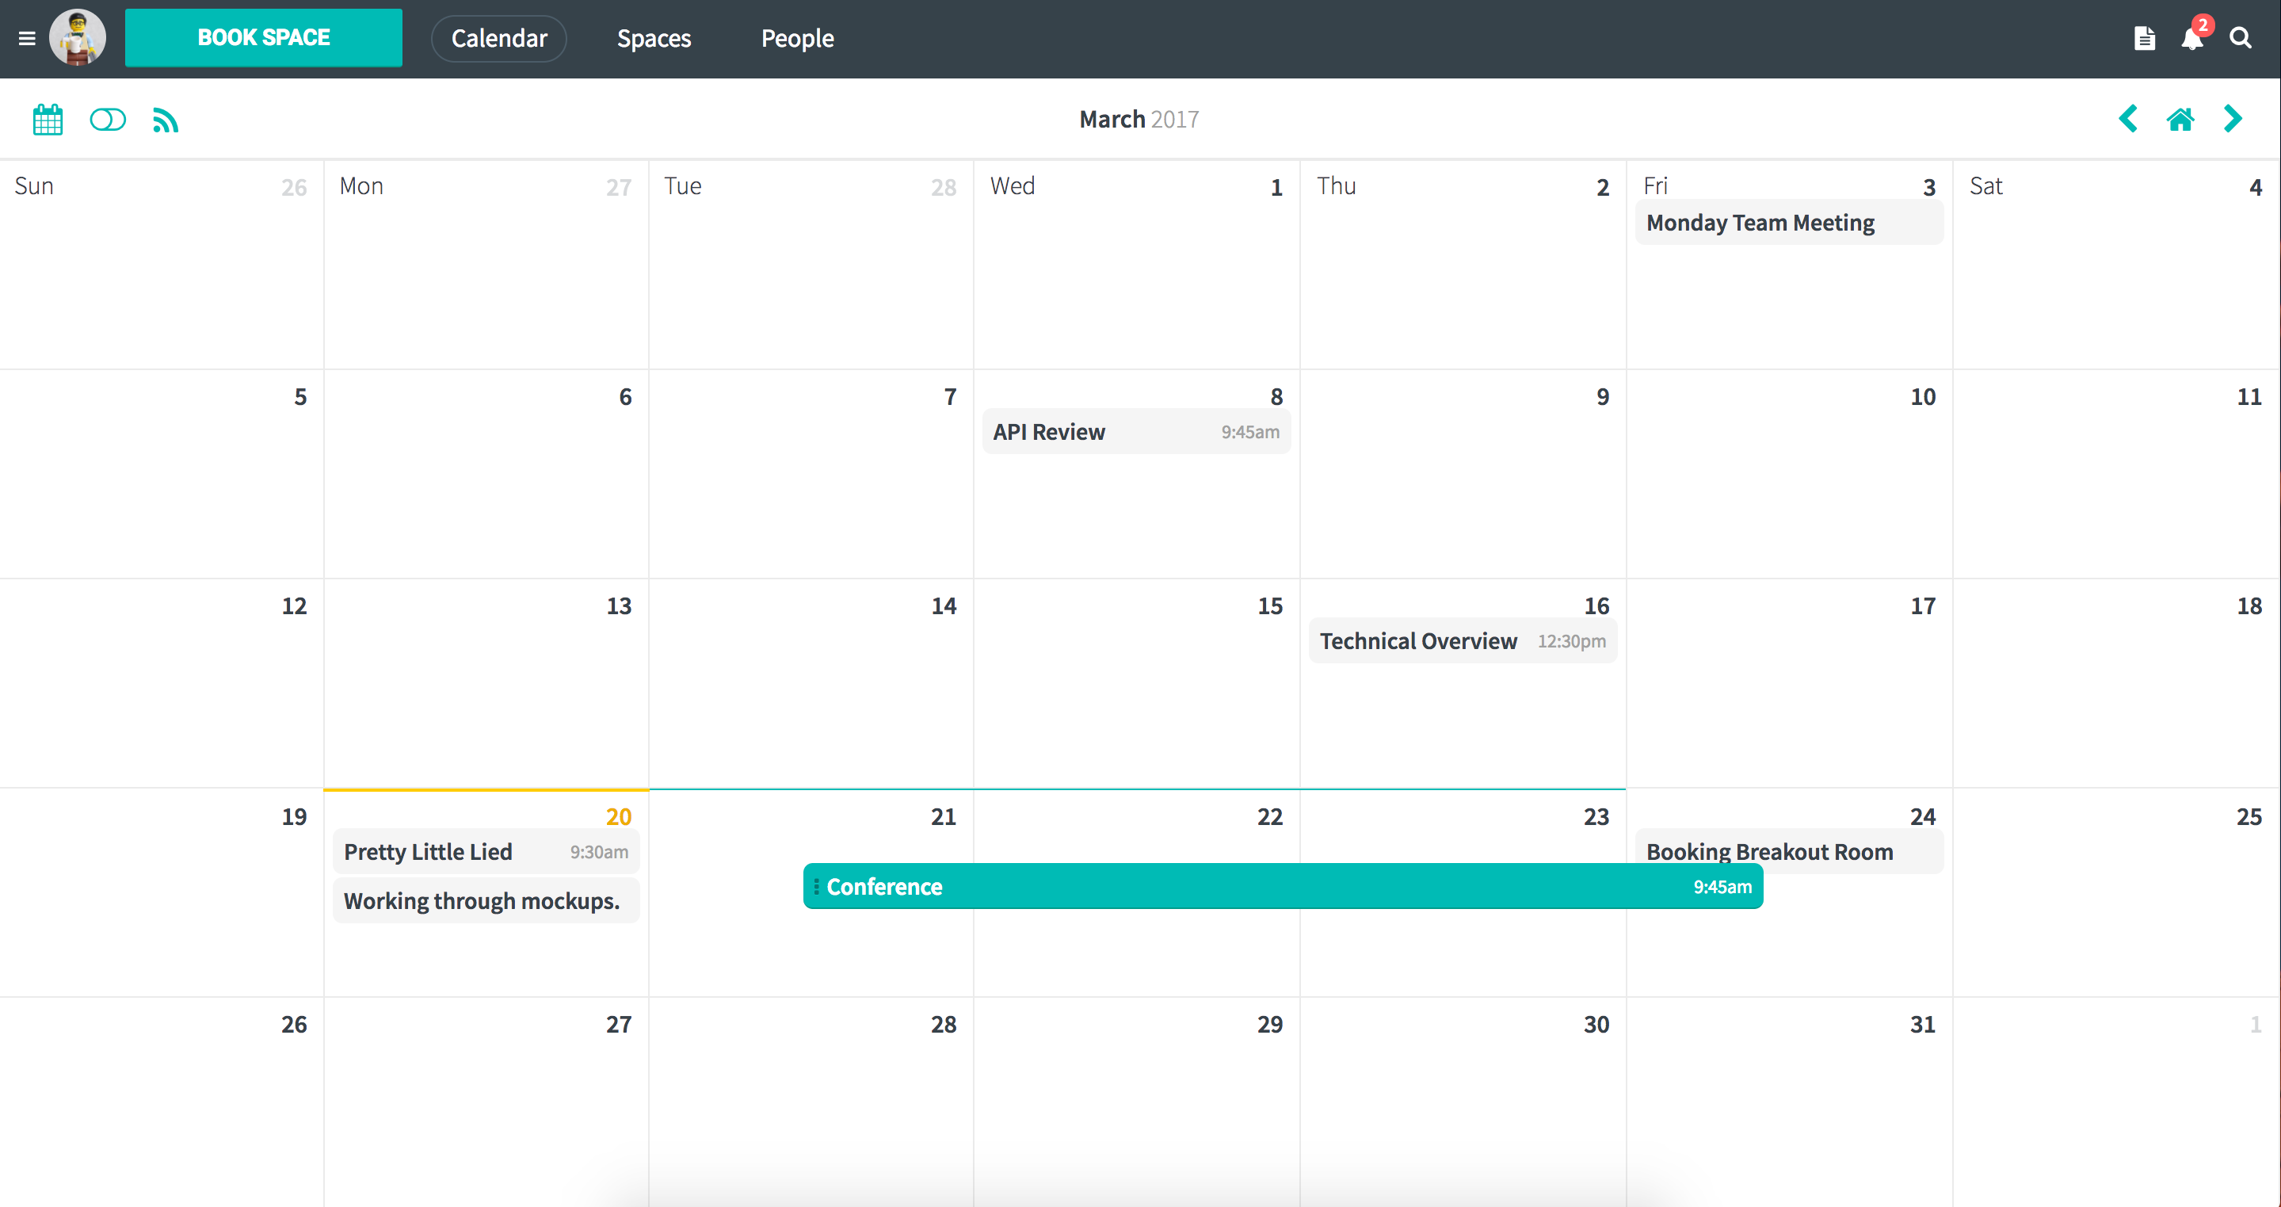Open the documents icon in header
This screenshot has width=2281, height=1207.
pyautogui.click(x=2144, y=38)
